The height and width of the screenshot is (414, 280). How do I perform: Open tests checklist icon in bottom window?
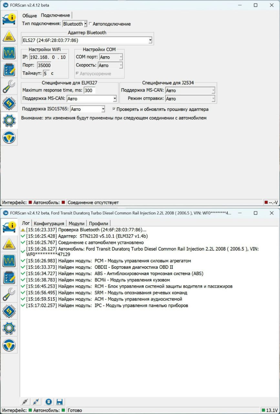point(9,277)
